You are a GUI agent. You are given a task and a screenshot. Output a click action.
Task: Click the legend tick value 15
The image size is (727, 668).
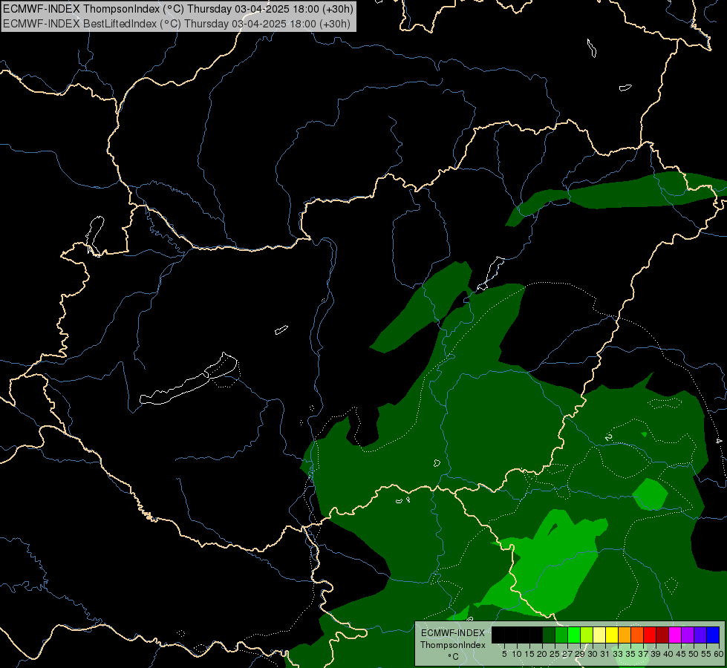point(529,654)
